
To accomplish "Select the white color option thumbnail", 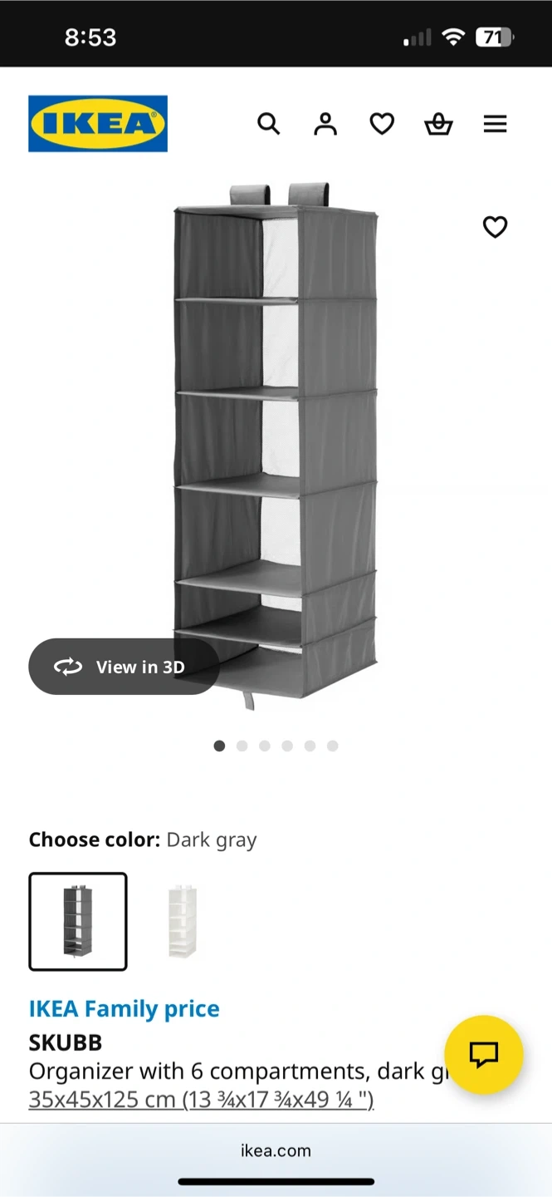I will (182, 922).
